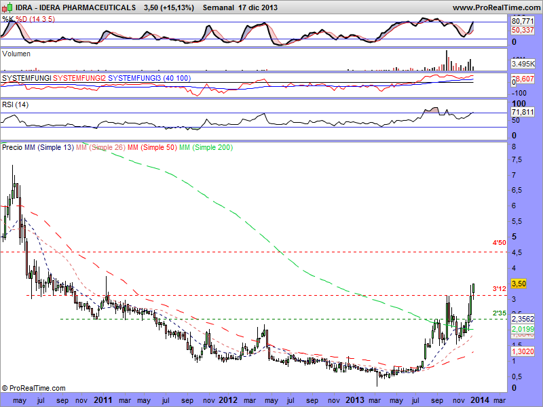
Task: Click the yellow 3,50 current price tag
Action: [519, 284]
